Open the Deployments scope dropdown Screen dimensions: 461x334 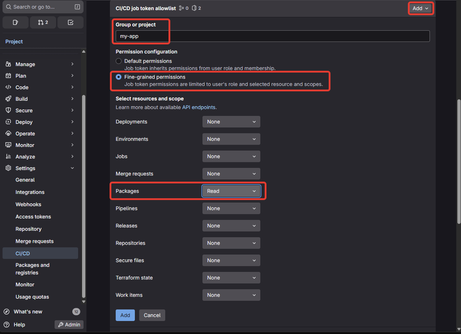click(x=231, y=122)
